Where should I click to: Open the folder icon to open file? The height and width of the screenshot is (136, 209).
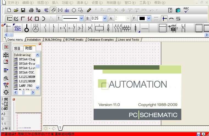pyautogui.click(x=16, y=10)
